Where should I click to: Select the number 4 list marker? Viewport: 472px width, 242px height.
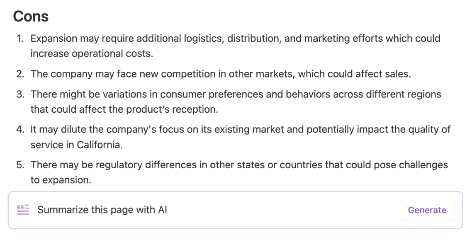coord(20,129)
